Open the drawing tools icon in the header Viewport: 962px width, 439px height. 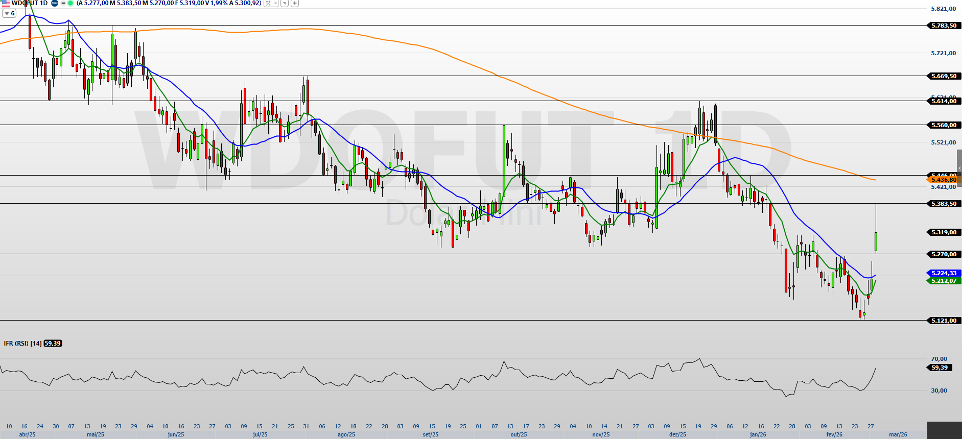pos(268,3)
